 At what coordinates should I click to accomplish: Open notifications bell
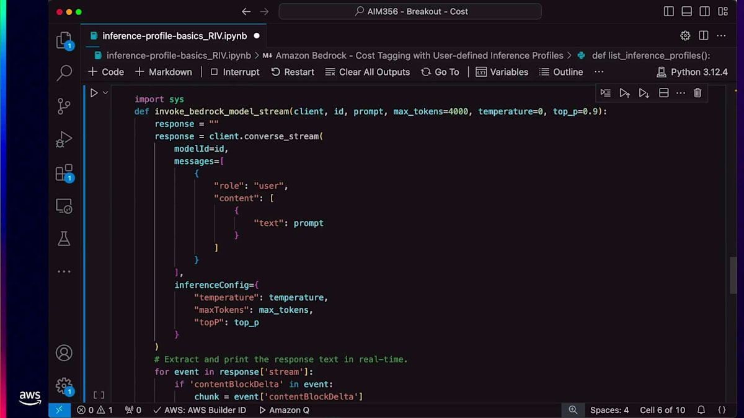(701, 410)
